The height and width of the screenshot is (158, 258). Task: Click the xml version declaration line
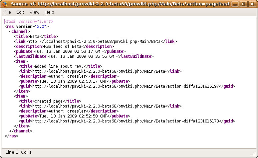(x=29, y=22)
